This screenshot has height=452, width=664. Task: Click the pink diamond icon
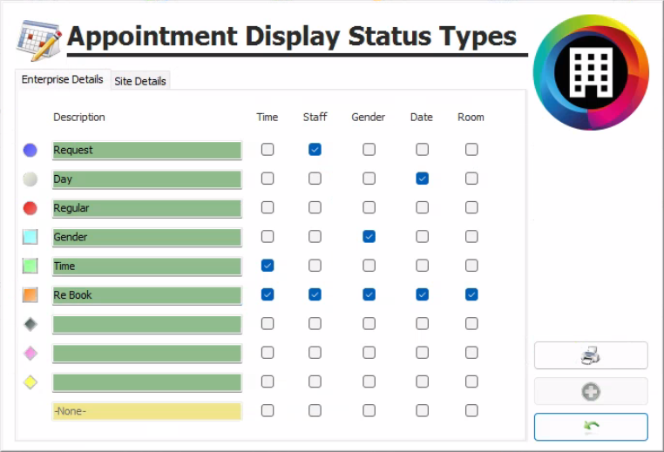pos(30,353)
